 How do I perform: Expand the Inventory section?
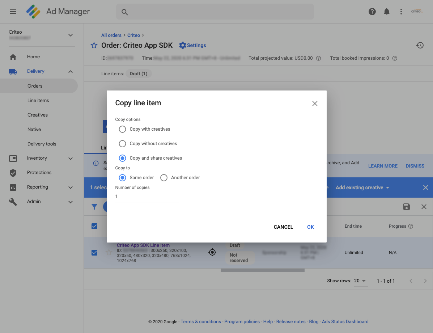(71, 158)
